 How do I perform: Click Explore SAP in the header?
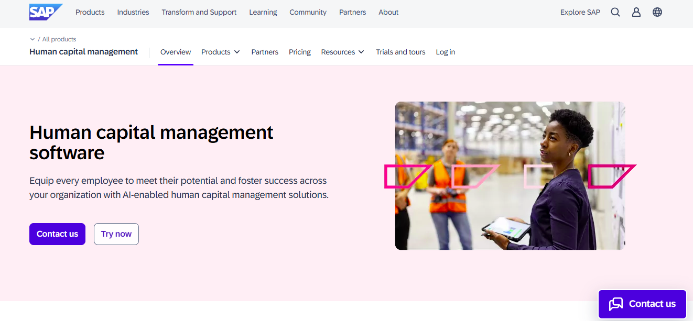pos(580,12)
